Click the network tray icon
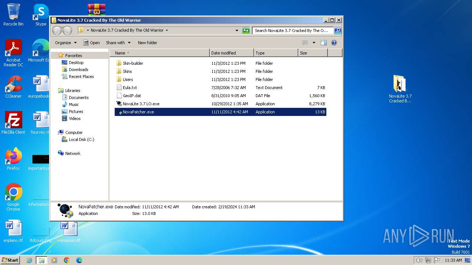 point(428,260)
